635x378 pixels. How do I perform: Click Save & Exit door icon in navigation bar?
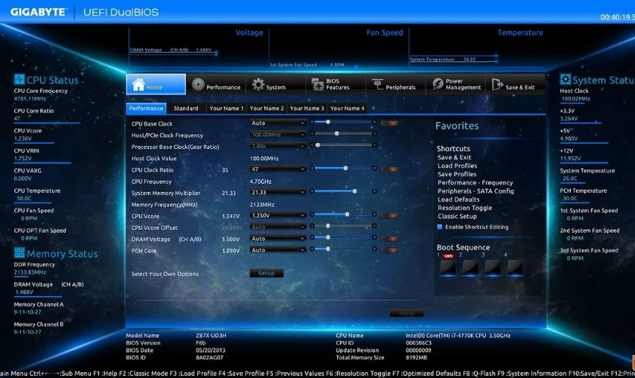click(x=497, y=84)
